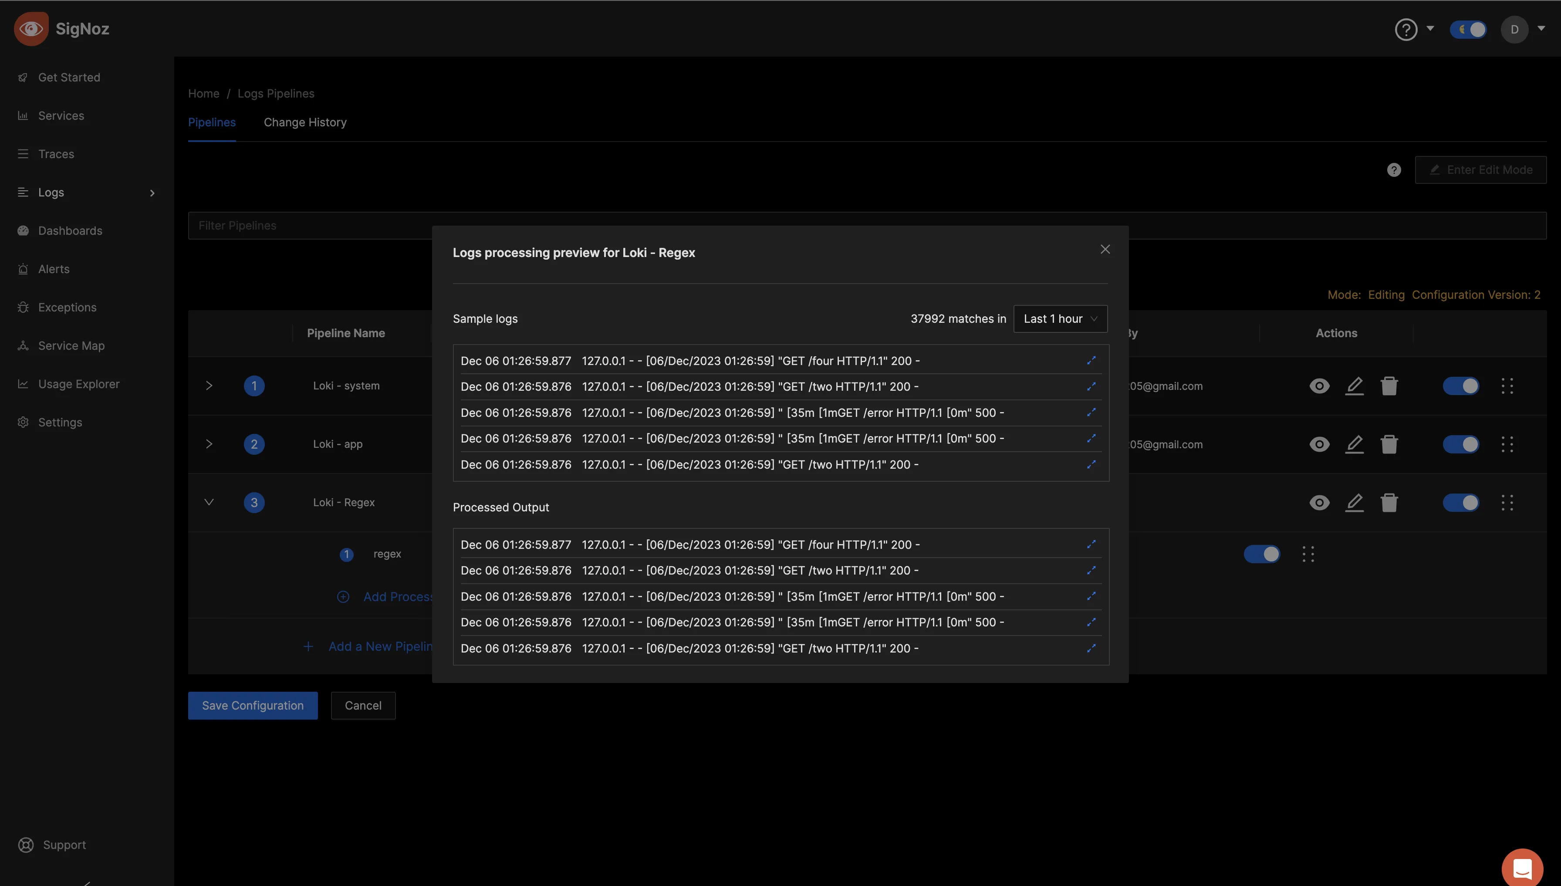Viewport: 1561px width, 886px height.
Task: Expand the fourth sample log /error entry
Action: tap(1091, 438)
